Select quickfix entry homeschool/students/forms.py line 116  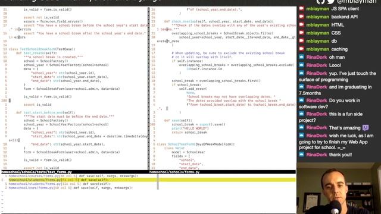coord(60,184)
